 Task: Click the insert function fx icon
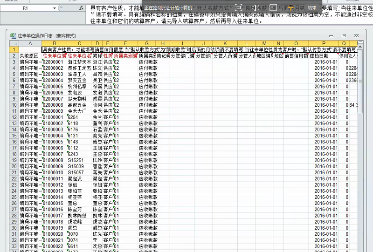pos(82,8)
